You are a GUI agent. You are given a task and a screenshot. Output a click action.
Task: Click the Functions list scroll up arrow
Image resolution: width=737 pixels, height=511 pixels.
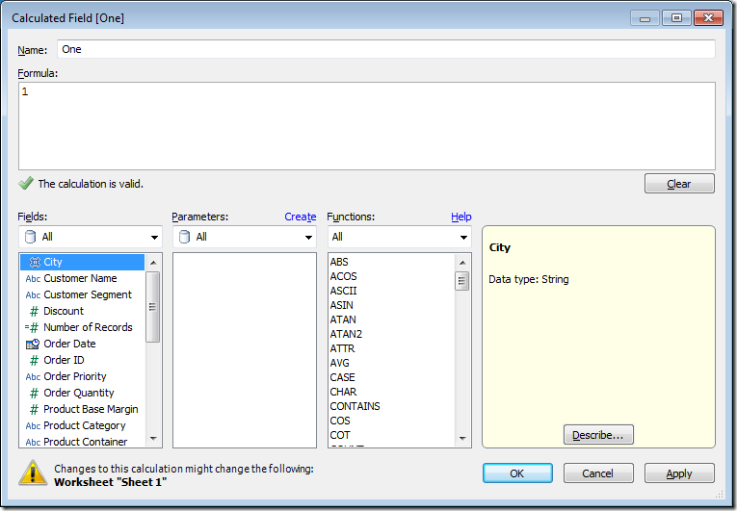pyautogui.click(x=462, y=262)
